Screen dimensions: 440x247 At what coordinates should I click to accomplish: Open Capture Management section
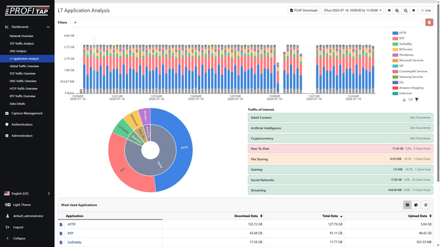(x=27, y=114)
